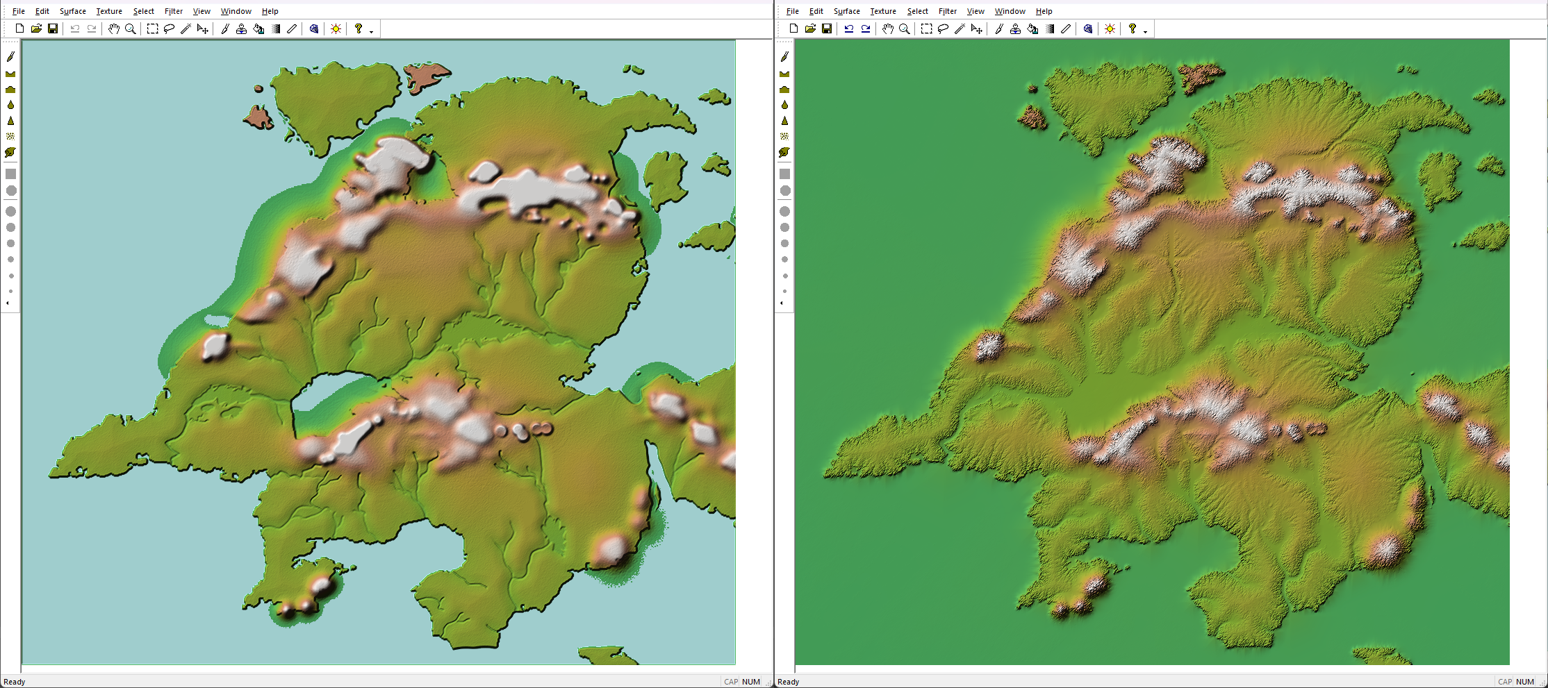Select paintbrush tool in left window toolbar
Image resolution: width=1548 pixels, height=688 pixels.
click(225, 28)
